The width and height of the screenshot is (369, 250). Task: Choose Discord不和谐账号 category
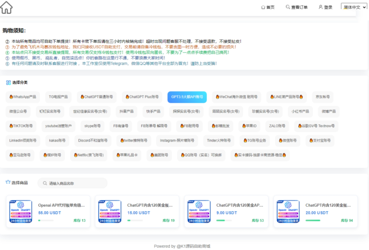point(93,141)
